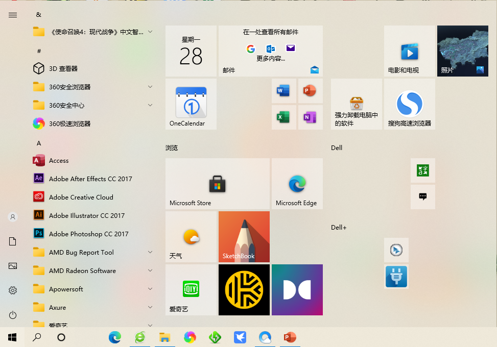Viewport: 497px width, 347px height.
Task: Open the Pictures sidebar button
Action: point(13,266)
